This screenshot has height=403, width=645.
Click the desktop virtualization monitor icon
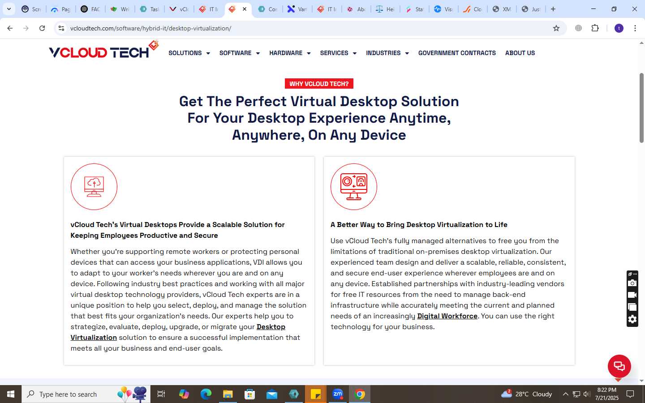point(354,187)
